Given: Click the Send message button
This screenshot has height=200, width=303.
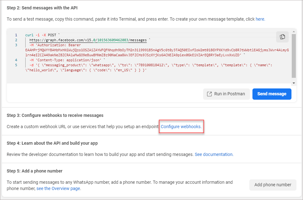Looking at the screenshot, I should [272, 94].
